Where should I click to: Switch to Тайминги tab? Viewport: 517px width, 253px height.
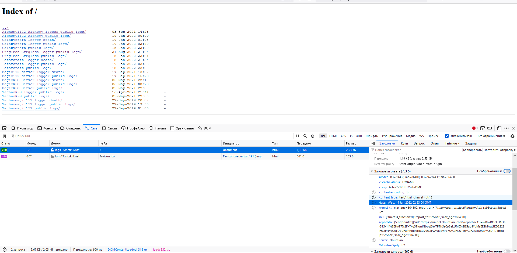click(452, 143)
